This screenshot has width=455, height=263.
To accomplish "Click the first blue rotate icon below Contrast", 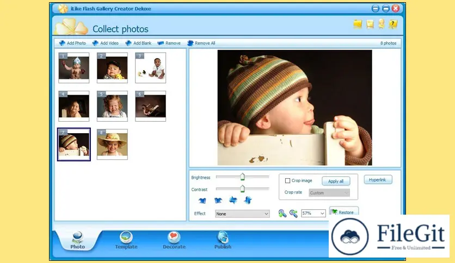I will (202, 201).
